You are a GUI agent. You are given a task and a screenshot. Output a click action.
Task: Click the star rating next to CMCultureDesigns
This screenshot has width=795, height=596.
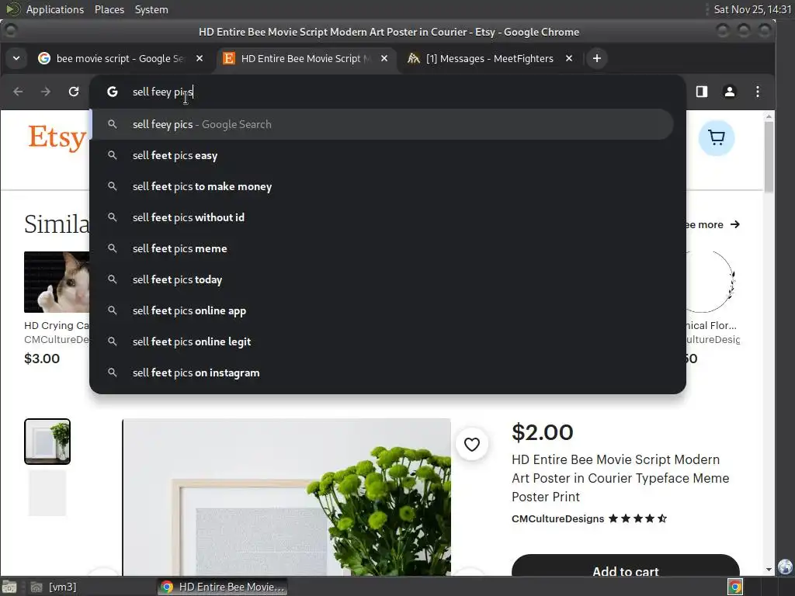point(638,518)
